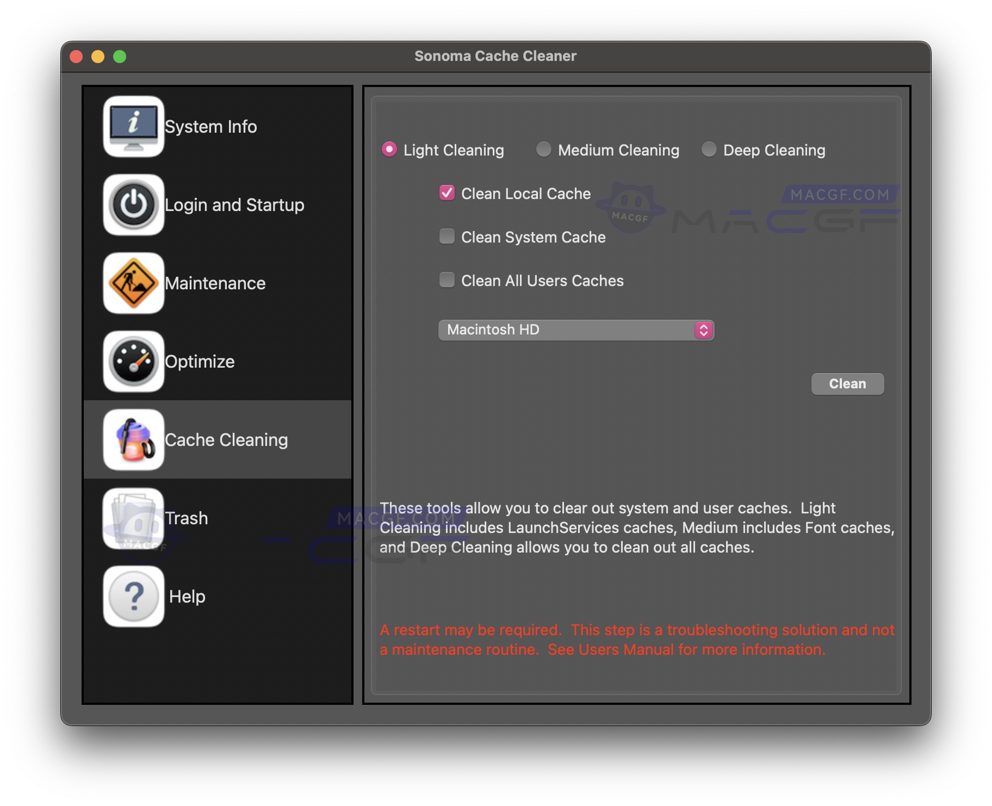This screenshot has height=806, width=992.
Task: Select the Cache Cleaning sidebar entry
Action: pos(227,439)
